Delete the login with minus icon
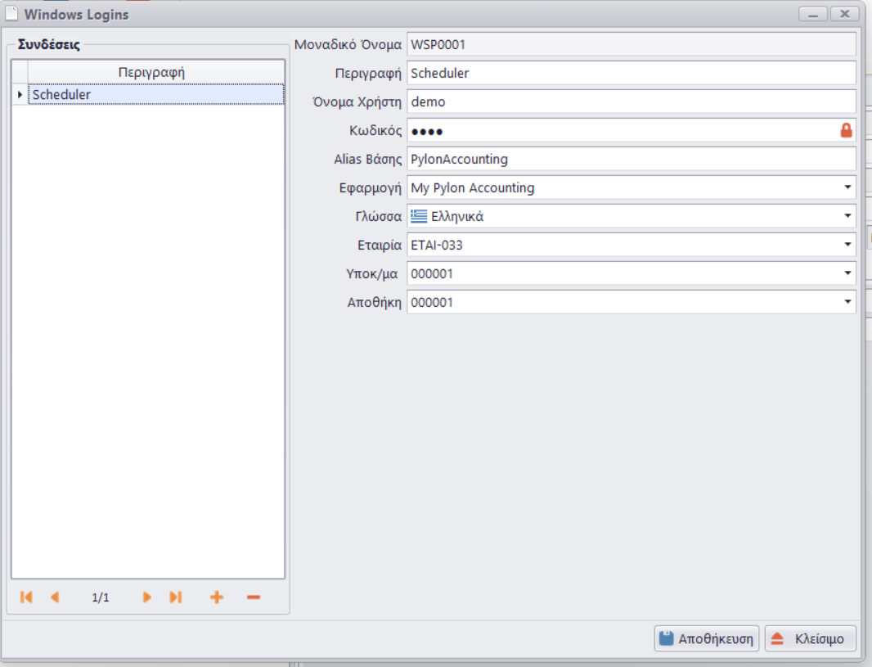The height and width of the screenshot is (667, 872). click(x=254, y=597)
